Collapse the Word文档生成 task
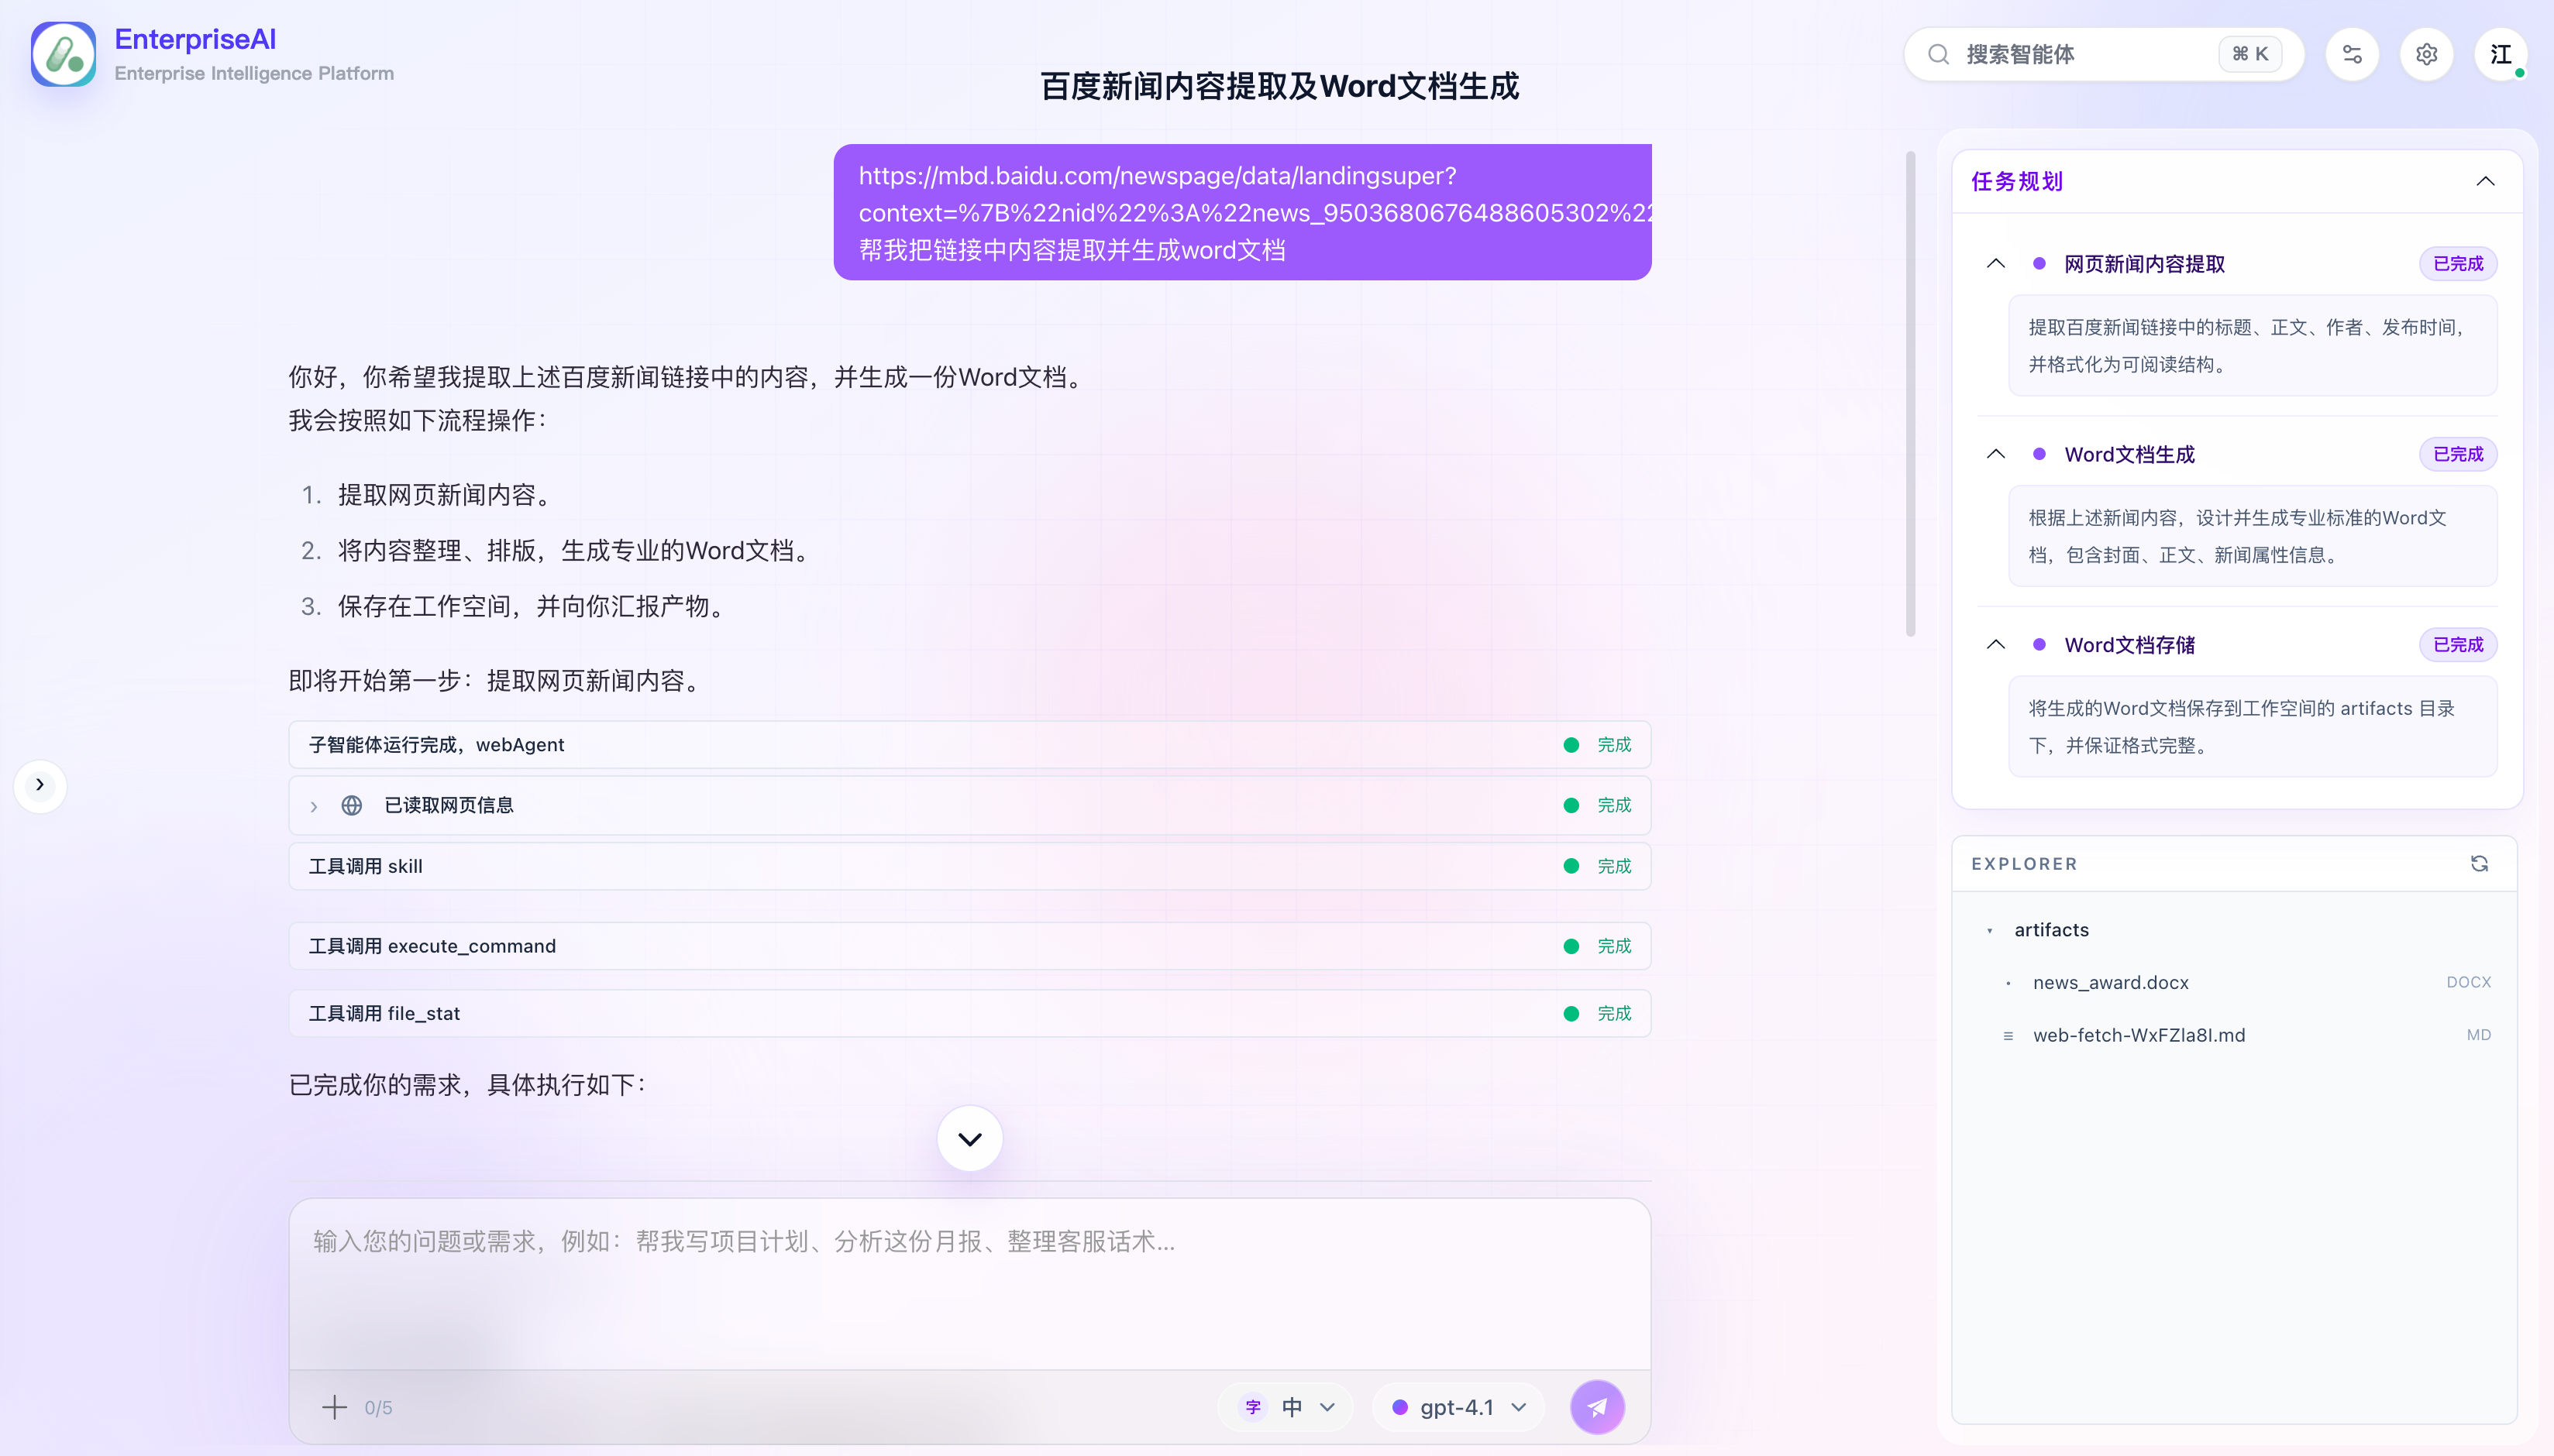The height and width of the screenshot is (1456, 2554). click(1996, 454)
